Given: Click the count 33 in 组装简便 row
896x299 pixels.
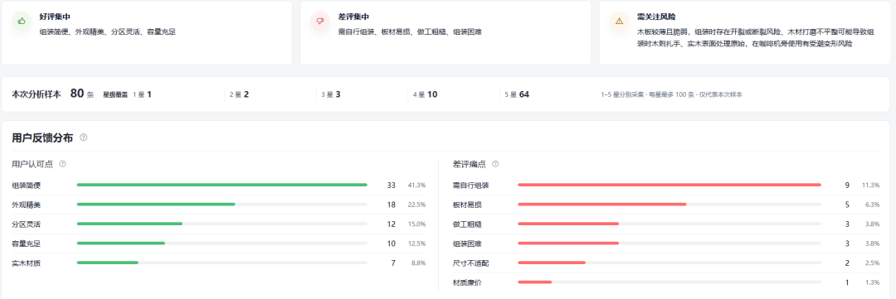Looking at the screenshot, I should [391, 186].
